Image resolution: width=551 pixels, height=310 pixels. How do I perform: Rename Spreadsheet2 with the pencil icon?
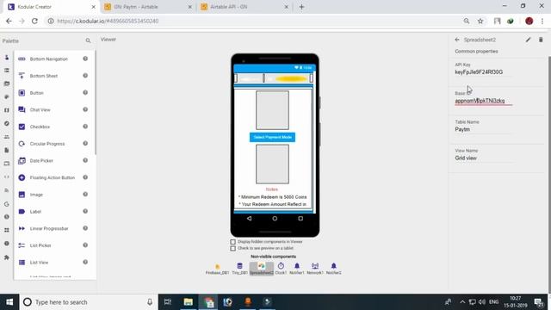[528, 40]
